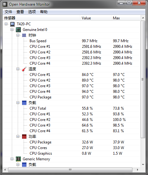Collapse the Genuine Intel 0 node
This screenshot has height=175, width=148.
pyautogui.click(x=12, y=30)
